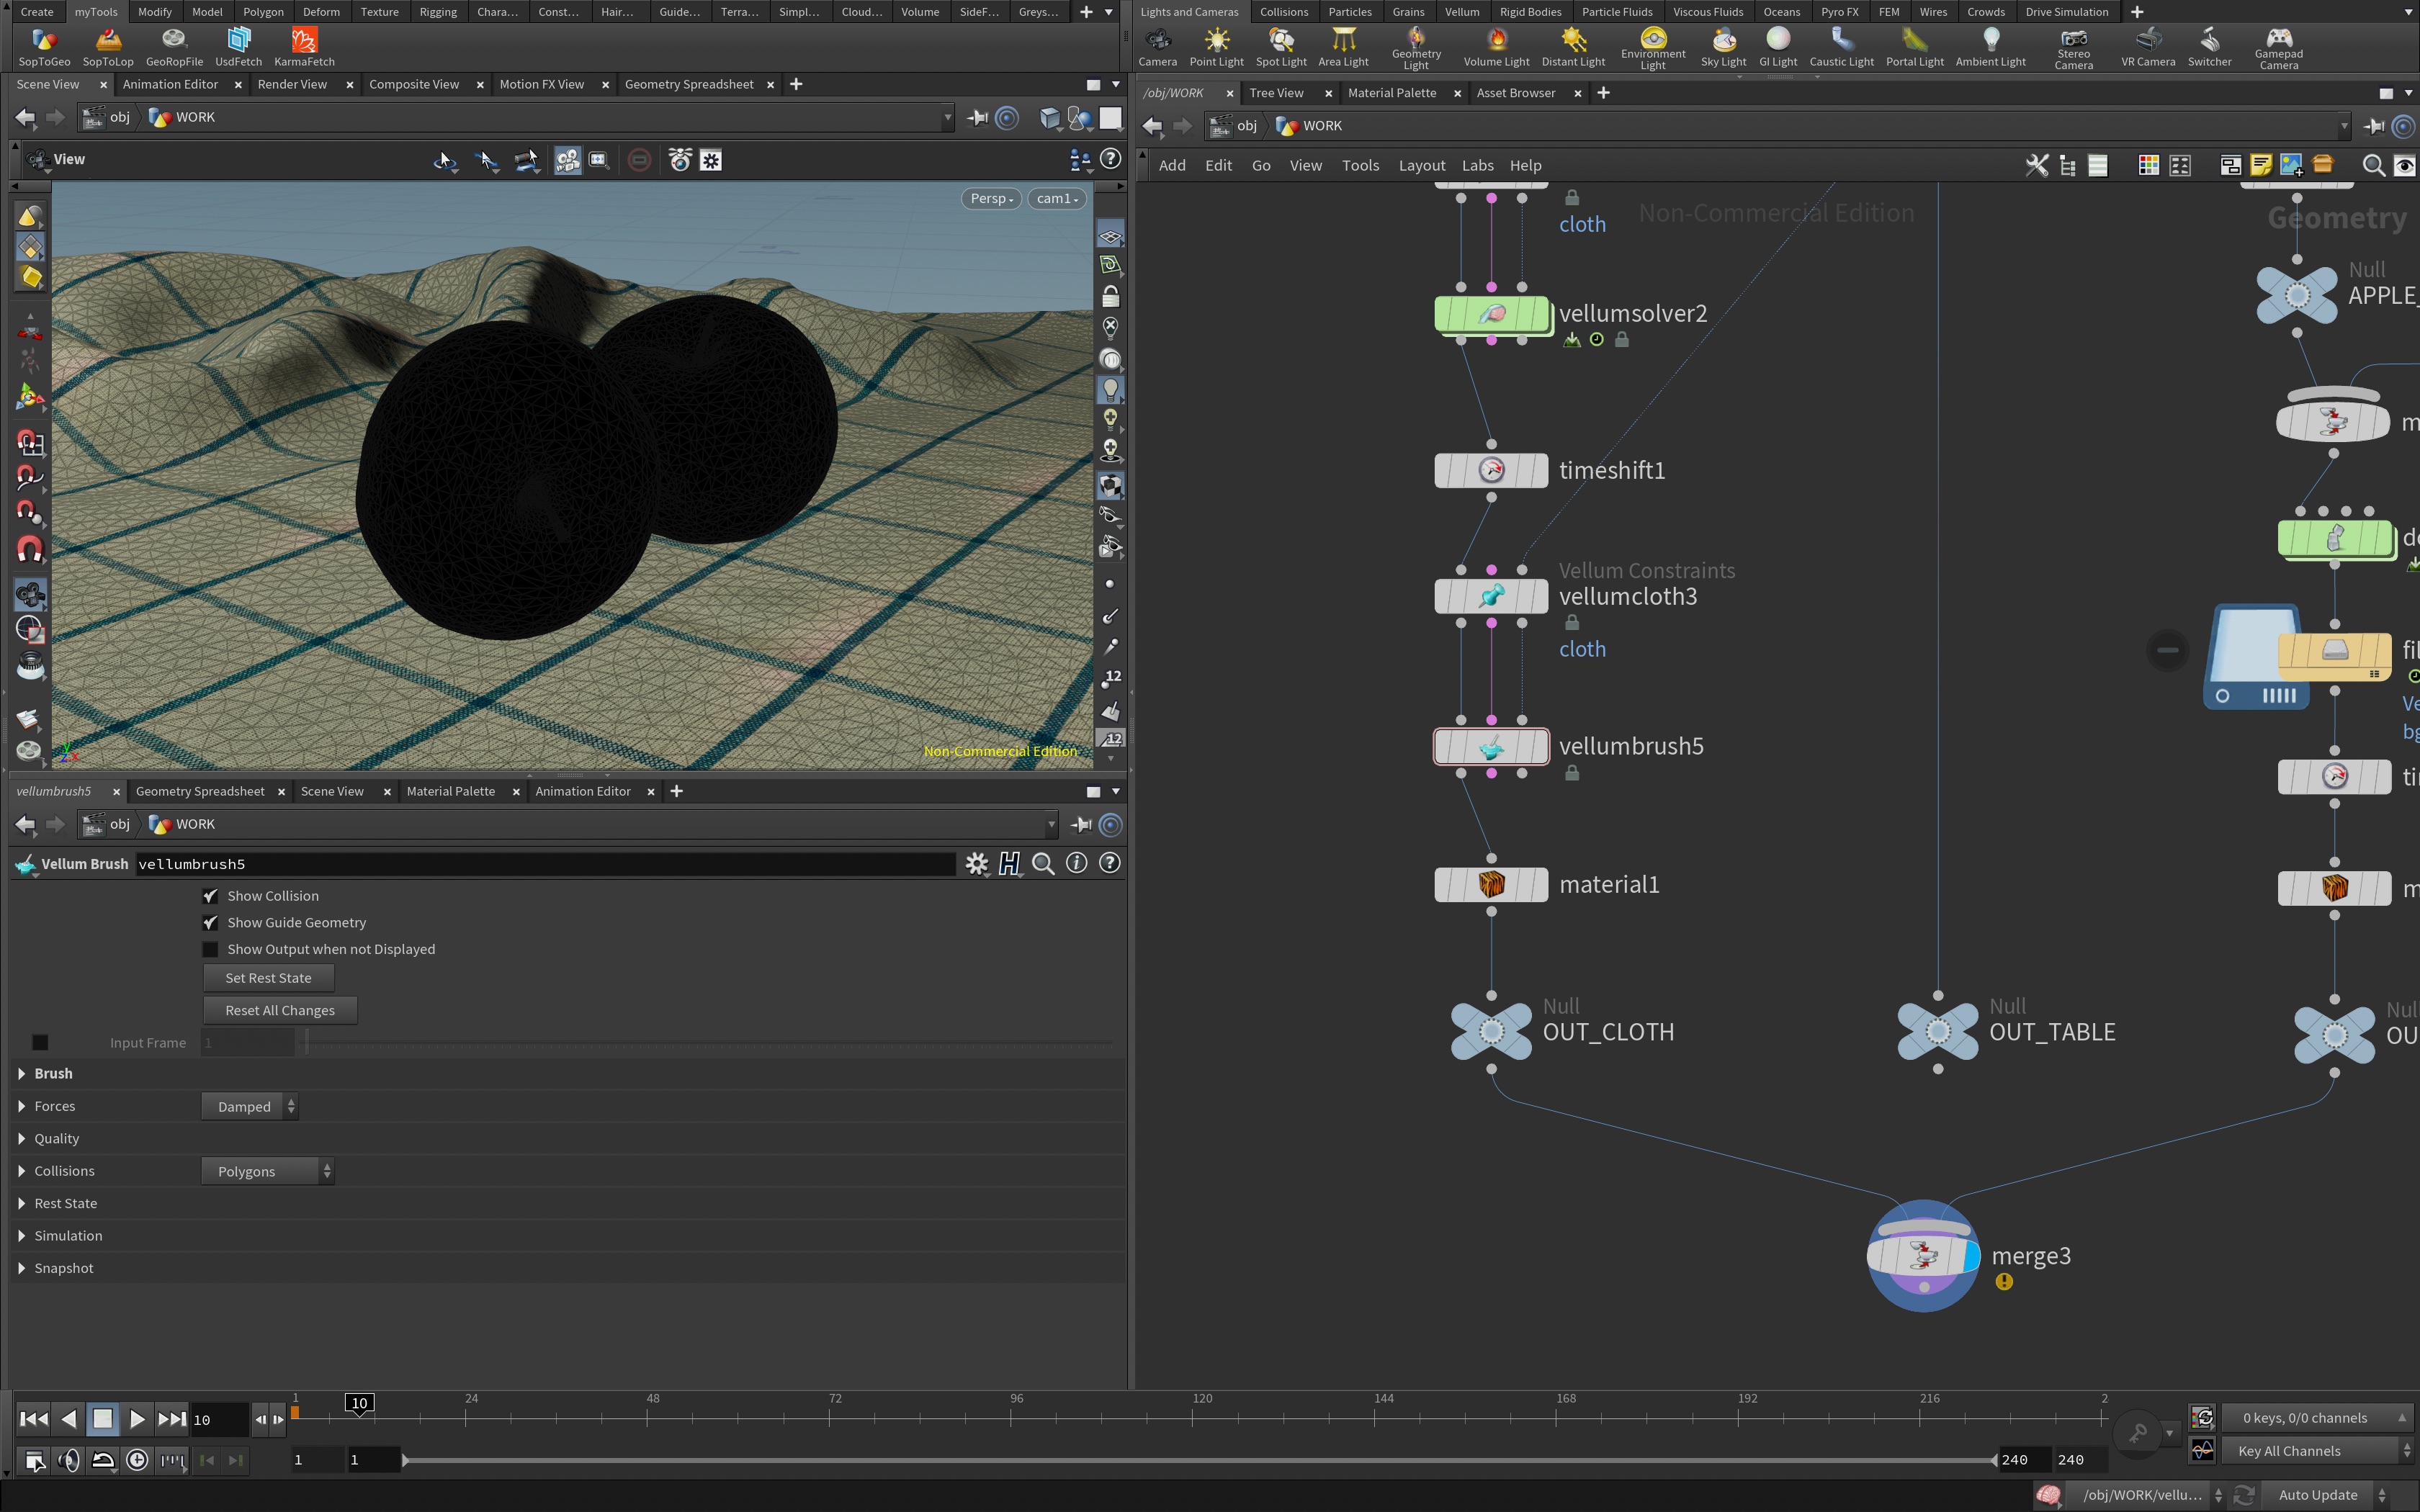Image resolution: width=2420 pixels, height=1512 pixels.
Task: Click the vellumbrush5 node name field
Action: coord(545,864)
